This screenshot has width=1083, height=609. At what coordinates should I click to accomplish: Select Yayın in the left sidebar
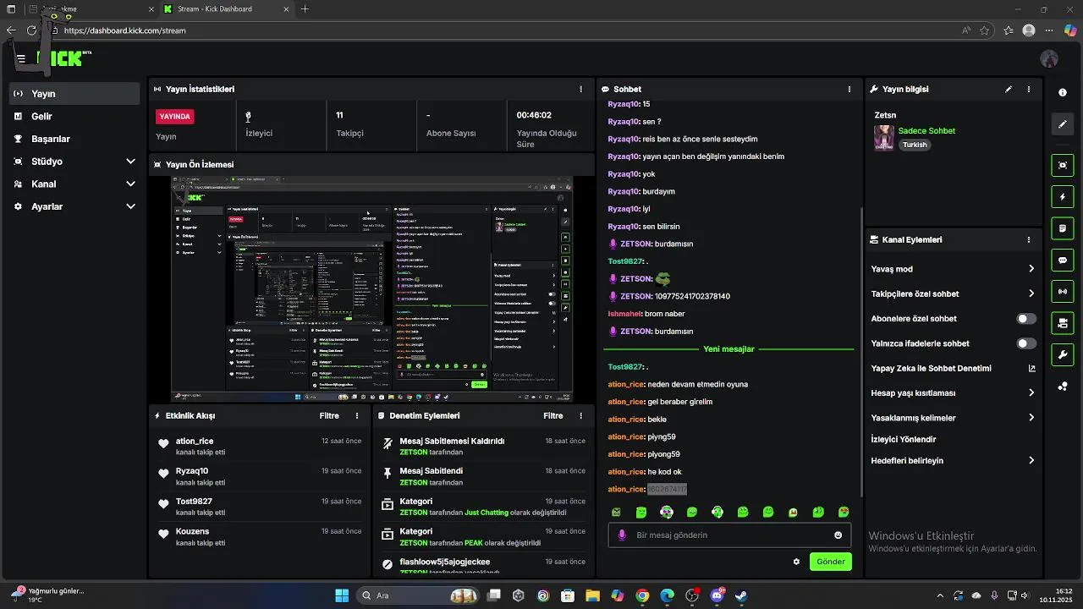(74, 94)
